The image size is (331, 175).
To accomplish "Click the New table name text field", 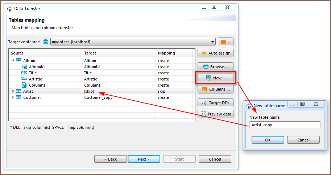I will point(285,125).
